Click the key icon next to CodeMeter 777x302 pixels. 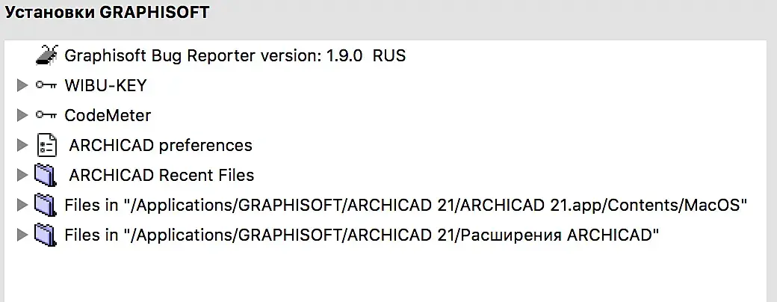click(46, 115)
